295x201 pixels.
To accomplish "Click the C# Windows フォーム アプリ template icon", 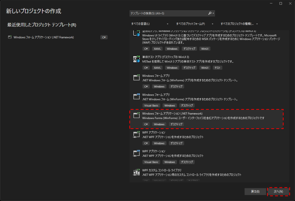I will pos(137,78).
